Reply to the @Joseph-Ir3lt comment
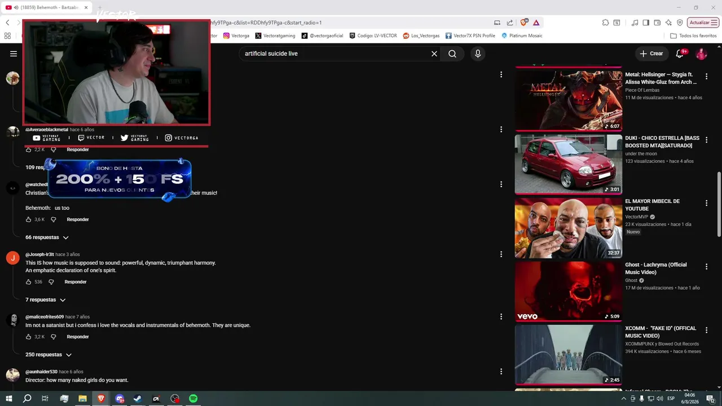722x406 pixels. point(76,282)
